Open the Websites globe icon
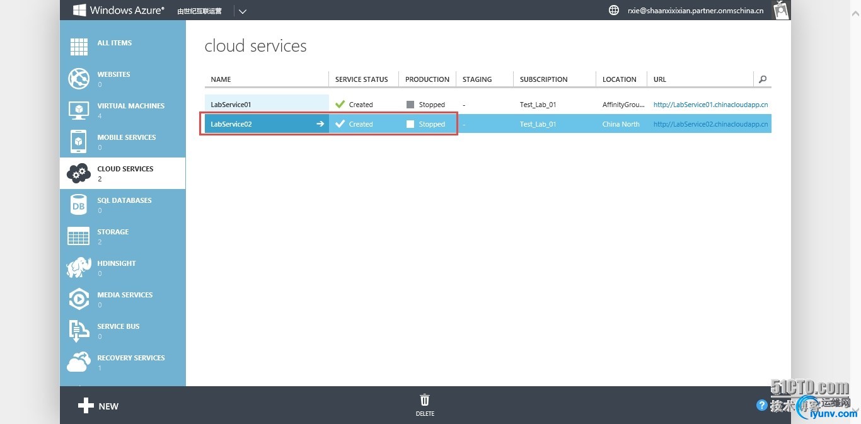The width and height of the screenshot is (861, 424). [79, 78]
